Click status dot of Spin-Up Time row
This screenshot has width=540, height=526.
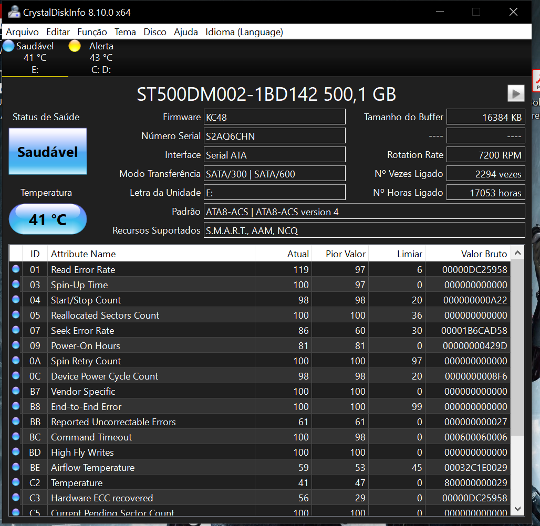(x=16, y=284)
